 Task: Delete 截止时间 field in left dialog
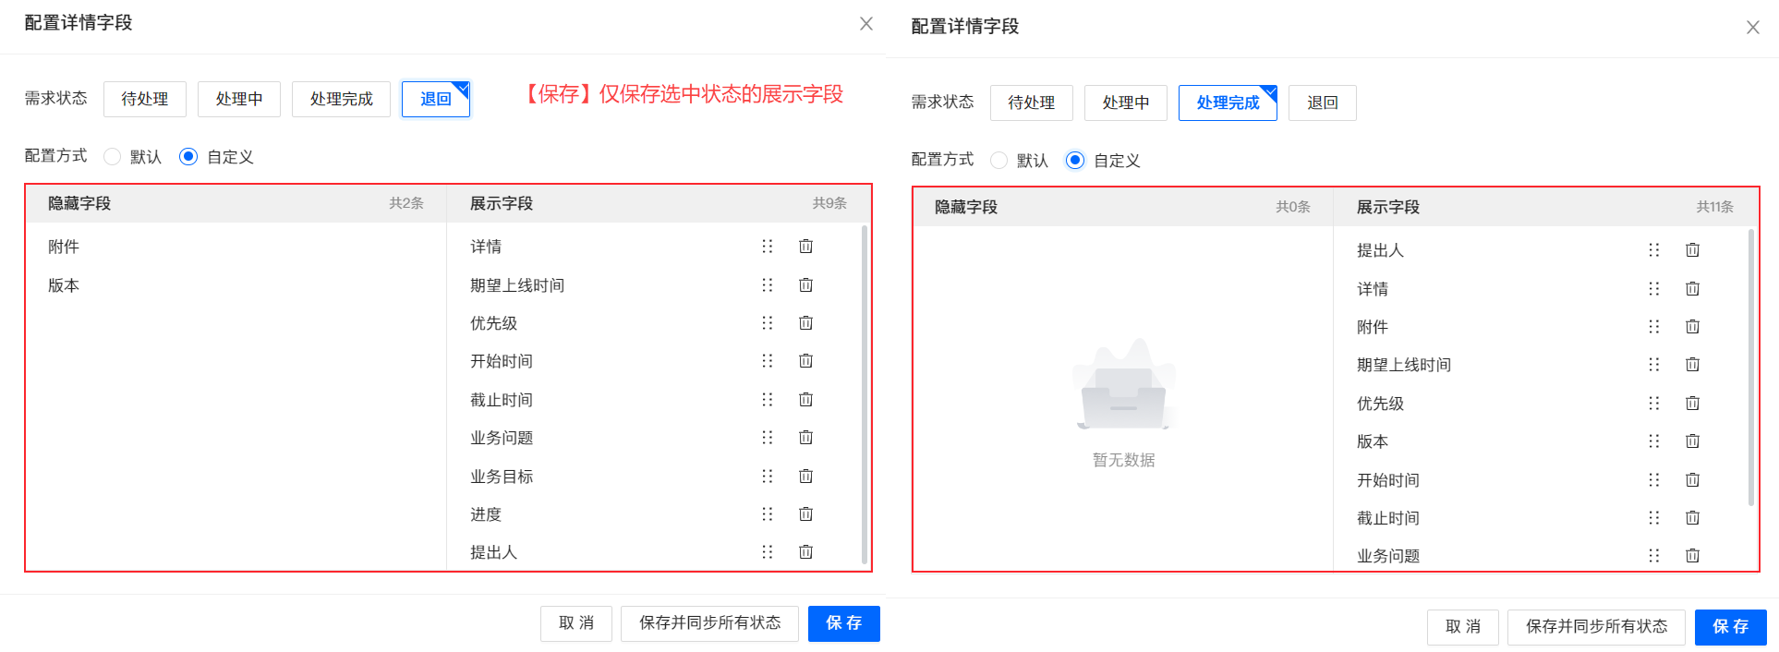click(x=805, y=400)
